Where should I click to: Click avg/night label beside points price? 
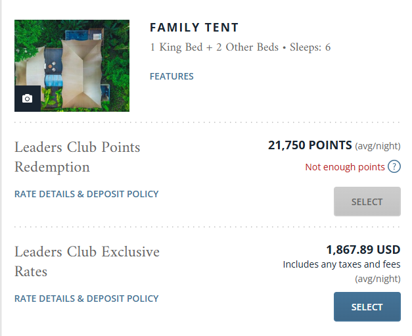tap(378, 146)
